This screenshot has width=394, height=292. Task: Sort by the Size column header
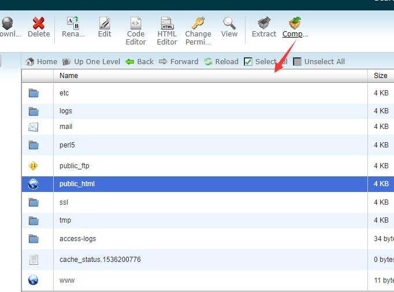[380, 76]
